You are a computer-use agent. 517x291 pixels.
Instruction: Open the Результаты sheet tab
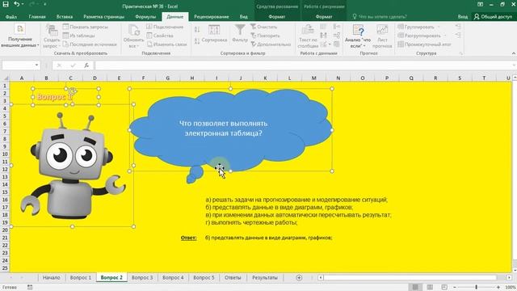pos(265,277)
